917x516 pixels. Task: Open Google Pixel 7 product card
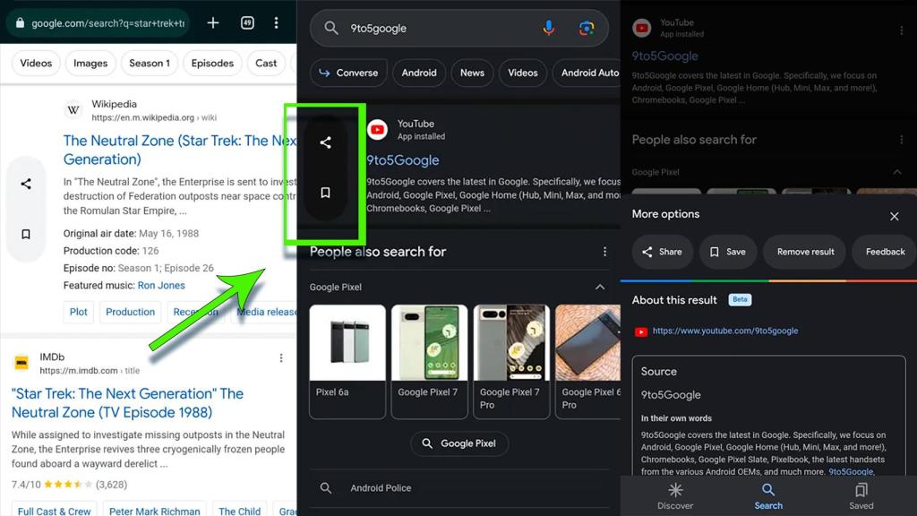(x=429, y=362)
